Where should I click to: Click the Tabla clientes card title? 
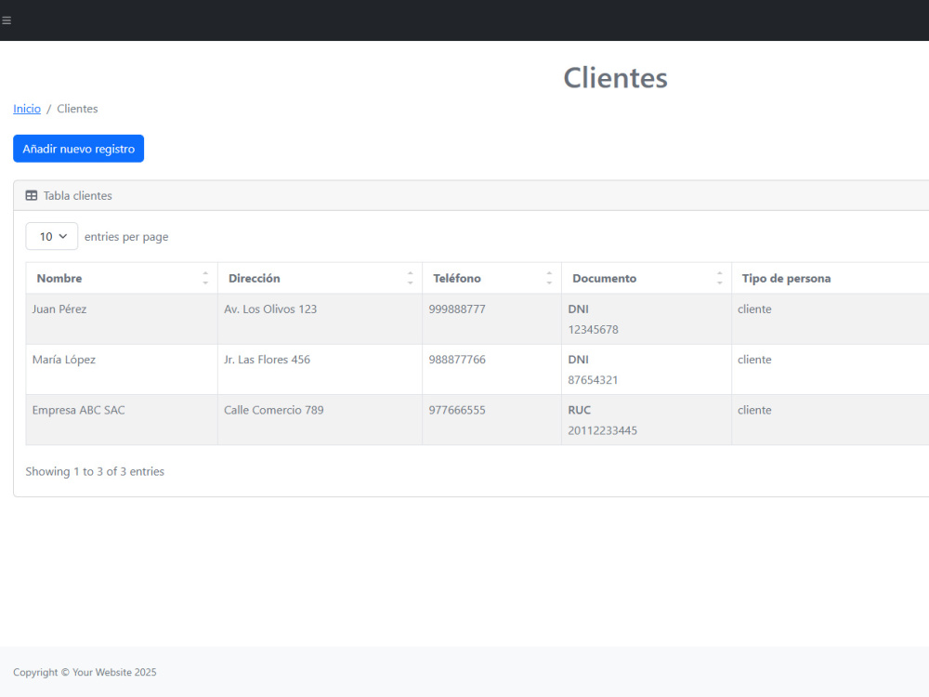(78, 195)
